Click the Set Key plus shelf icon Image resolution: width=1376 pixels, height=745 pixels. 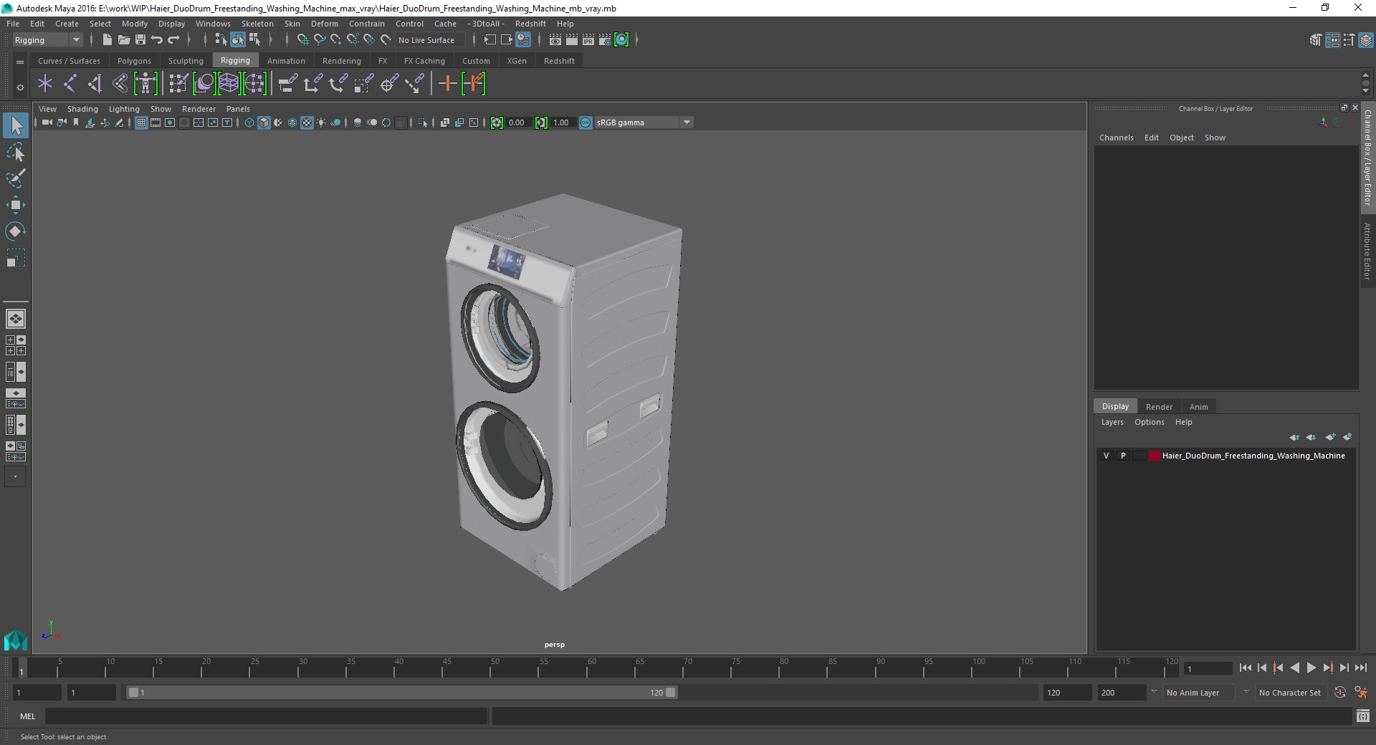pyautogui.click(x=447, y=84)
